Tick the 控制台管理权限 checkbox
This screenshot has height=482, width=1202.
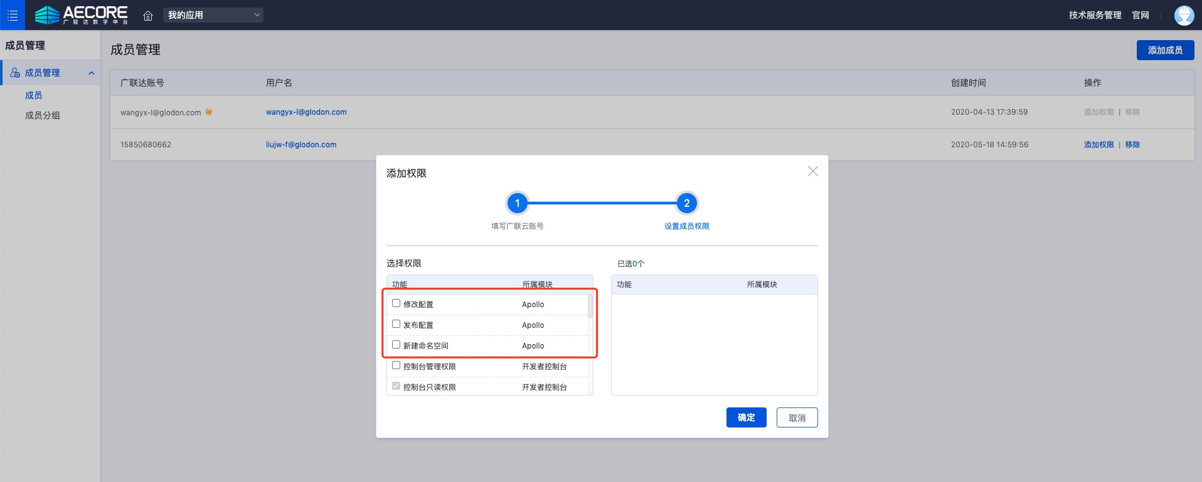coord(396,365)
